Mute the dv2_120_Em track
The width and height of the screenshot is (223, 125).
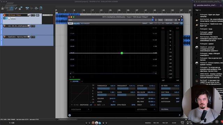pos(32,26)
